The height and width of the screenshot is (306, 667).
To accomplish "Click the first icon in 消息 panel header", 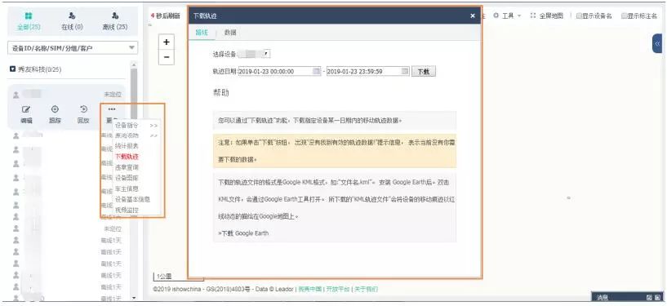I will pyautogui.click(x=649, y=298).
